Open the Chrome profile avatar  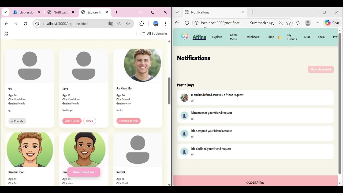[156, 24]
